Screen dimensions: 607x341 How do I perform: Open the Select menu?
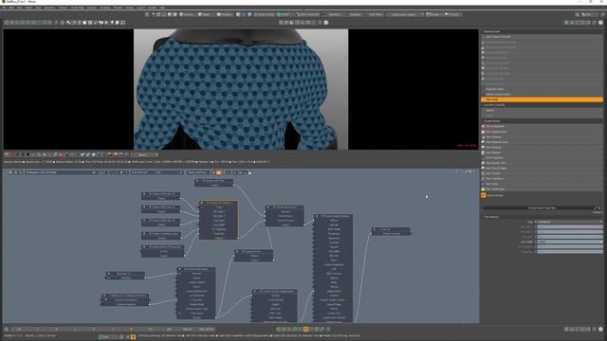click(x=28, y=8)
